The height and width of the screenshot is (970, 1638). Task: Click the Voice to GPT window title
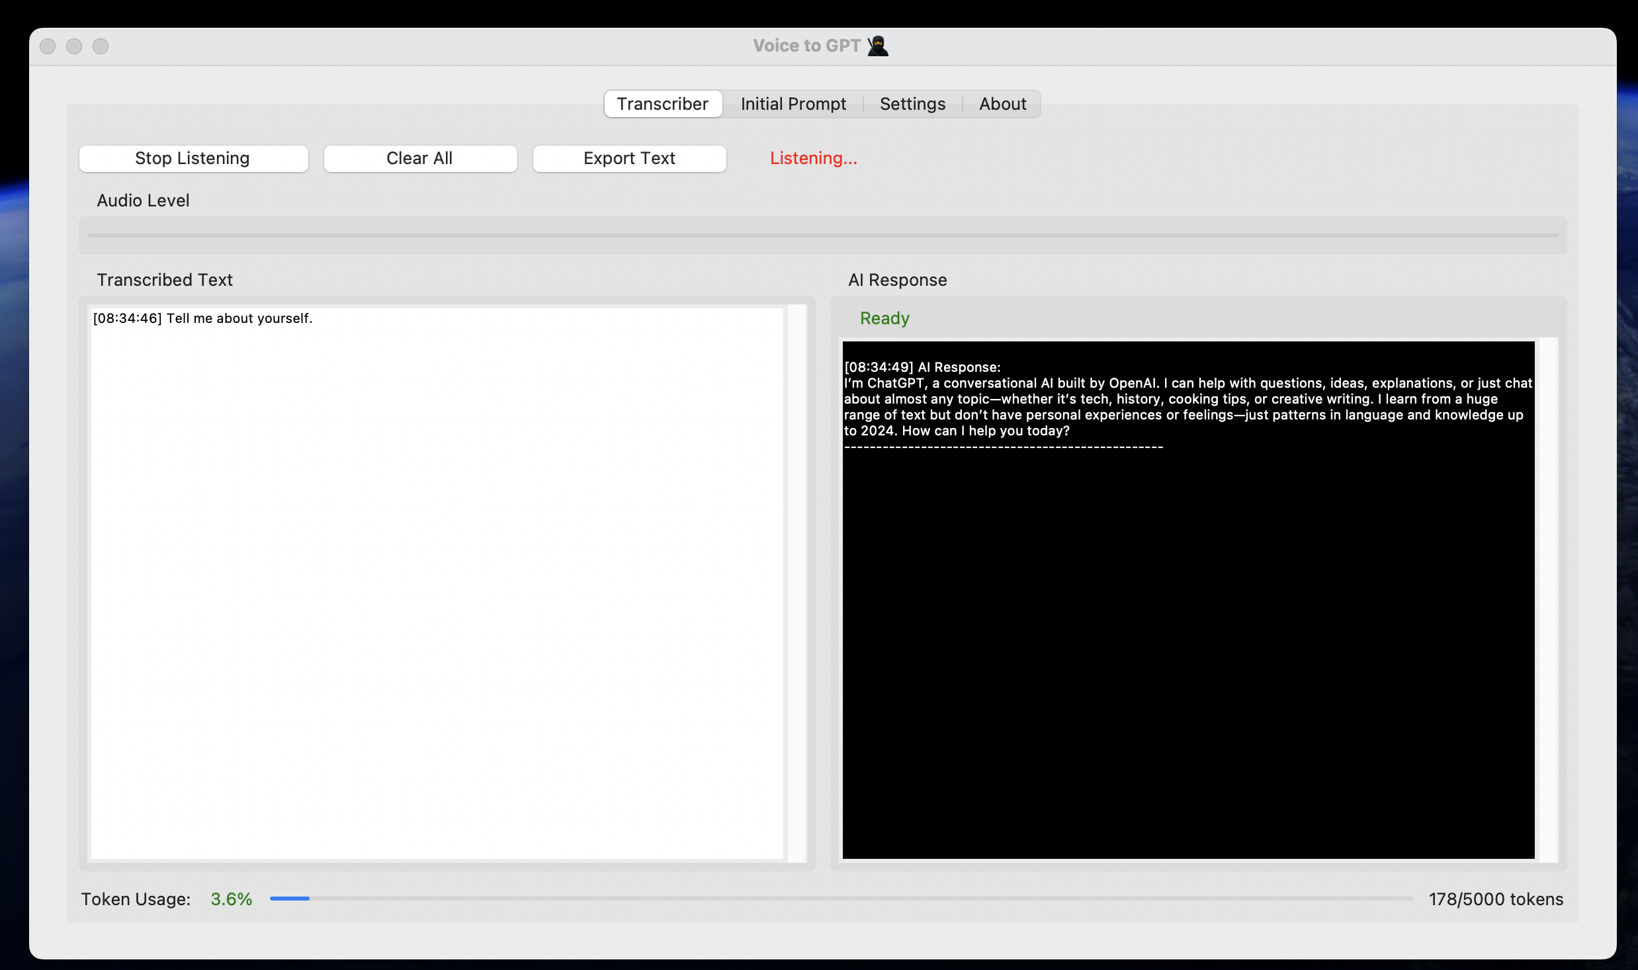click(808, 45)
